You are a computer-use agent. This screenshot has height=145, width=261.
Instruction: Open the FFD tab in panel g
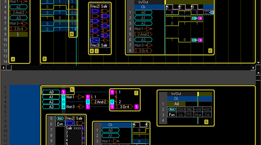189,115
